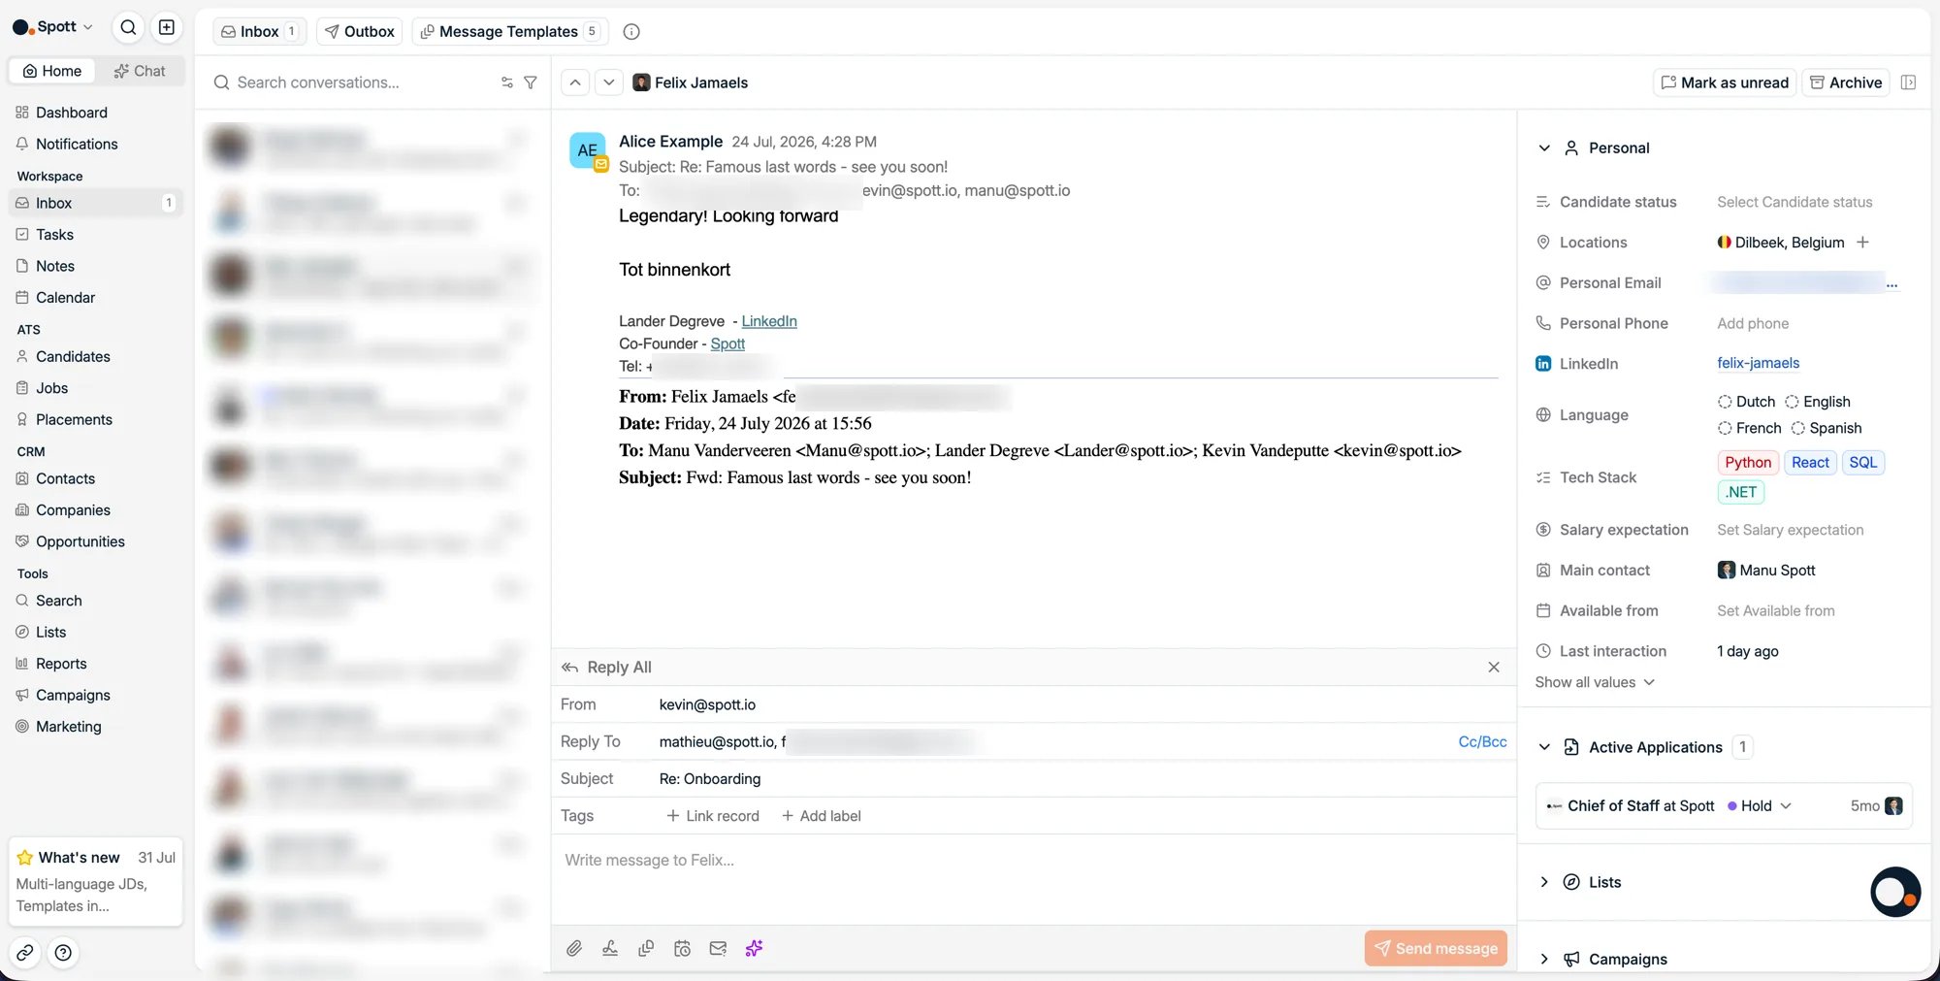This screenshot has height=981, width=1940.
Task: Switch to the Home mode toggle
Action: pos(52,71)
